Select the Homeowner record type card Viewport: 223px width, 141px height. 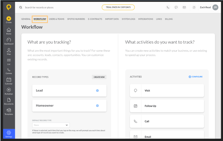[69, 106]
